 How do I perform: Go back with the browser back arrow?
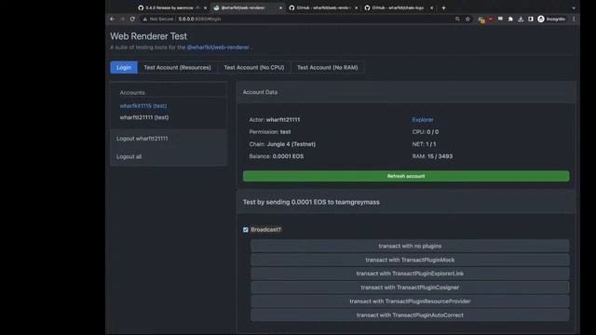click(x=112, y=19)
